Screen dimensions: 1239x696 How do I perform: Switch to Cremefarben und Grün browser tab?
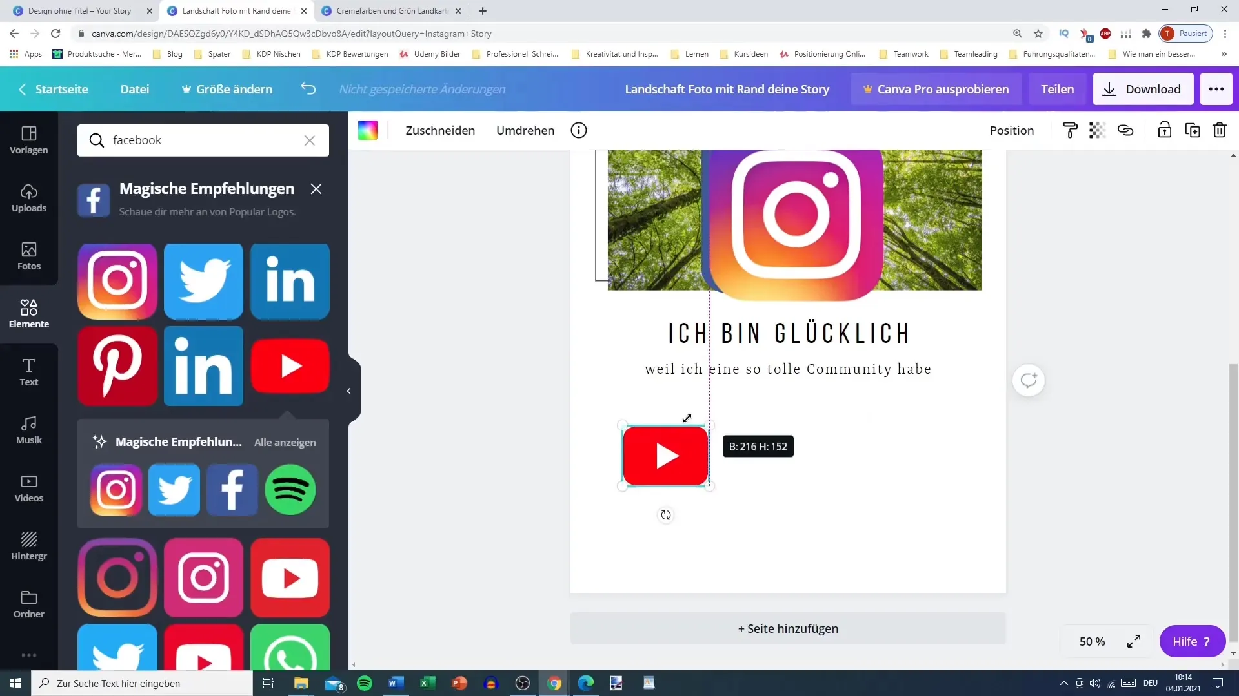[392, 11]
